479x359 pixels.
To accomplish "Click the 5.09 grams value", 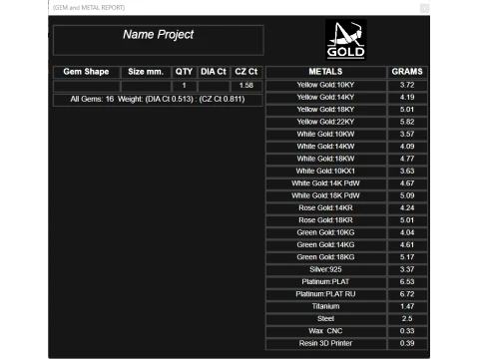I will pyautogui.click(x=407, y=195).
